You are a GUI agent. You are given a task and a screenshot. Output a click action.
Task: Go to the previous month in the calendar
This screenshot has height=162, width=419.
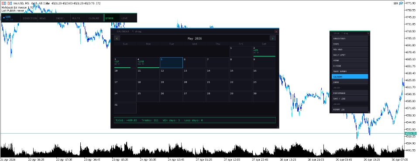tap(117, 38)
